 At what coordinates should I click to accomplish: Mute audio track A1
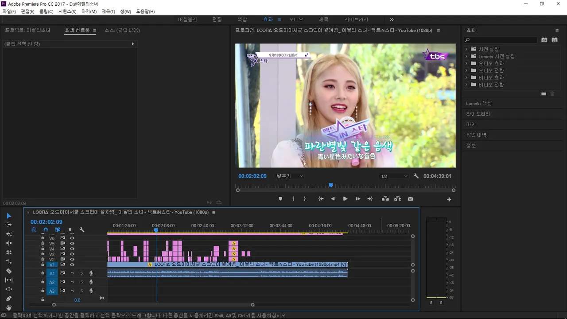click(72, 273)
